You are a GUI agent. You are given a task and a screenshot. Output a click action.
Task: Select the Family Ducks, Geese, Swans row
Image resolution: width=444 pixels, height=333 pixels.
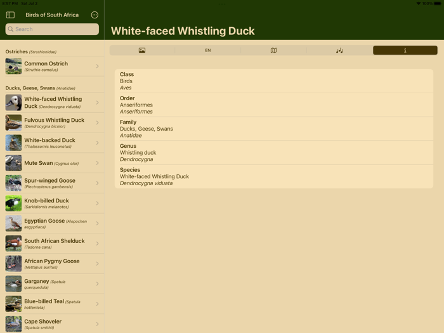pyautogui.click(x=274, y=129)
